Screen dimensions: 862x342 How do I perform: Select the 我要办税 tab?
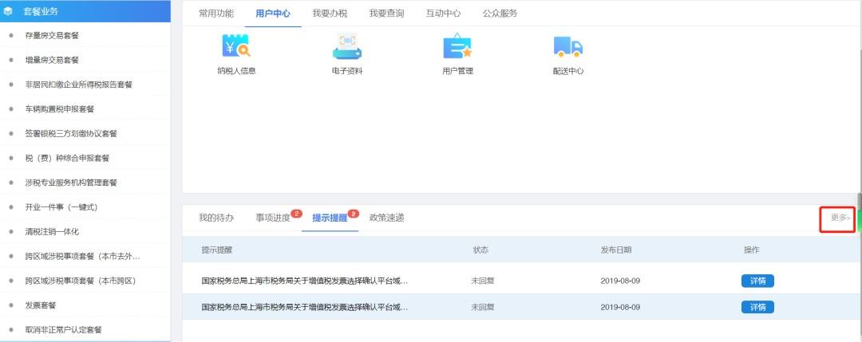point(329,14)
